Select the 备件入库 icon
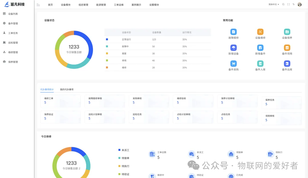308x178 pixels. [x=260, y=63]
